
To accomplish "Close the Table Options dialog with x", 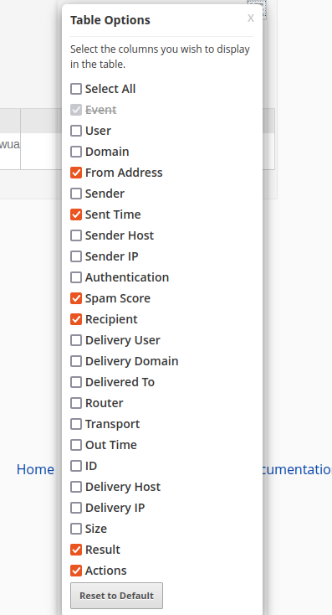I will pyautogui.click(x=251, y=18).
